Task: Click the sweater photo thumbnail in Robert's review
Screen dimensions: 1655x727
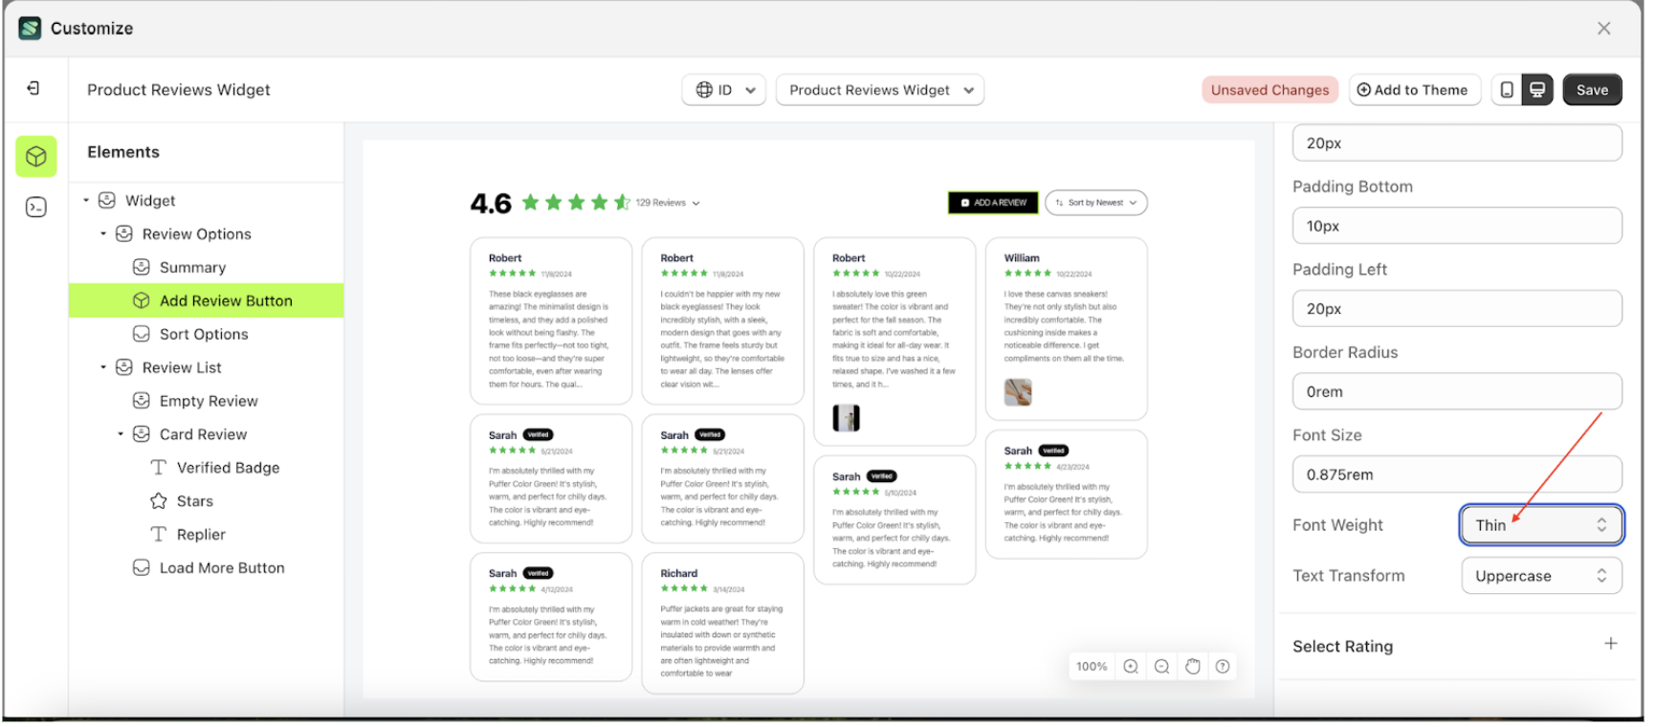Action: pyautogui.click(x=846, y=418)
